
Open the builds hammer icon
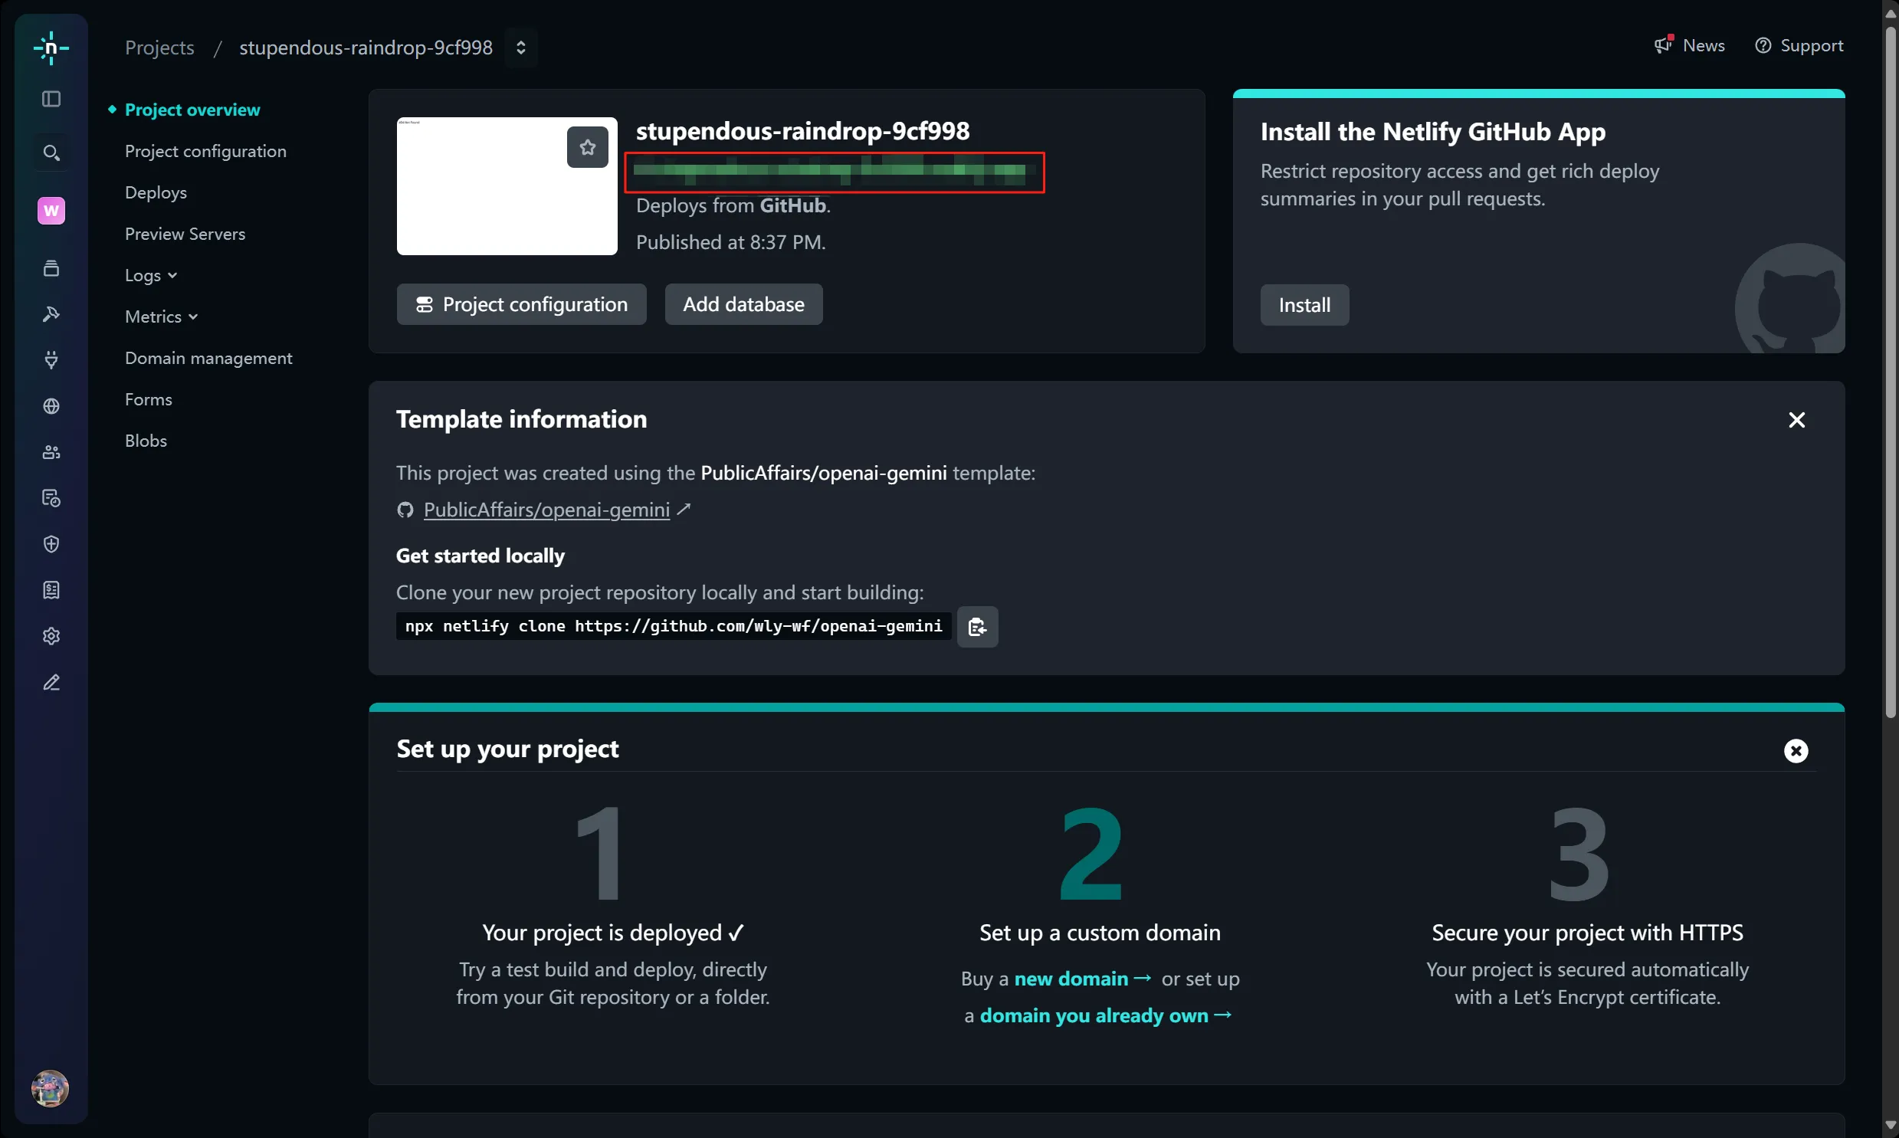click(51, 313)
